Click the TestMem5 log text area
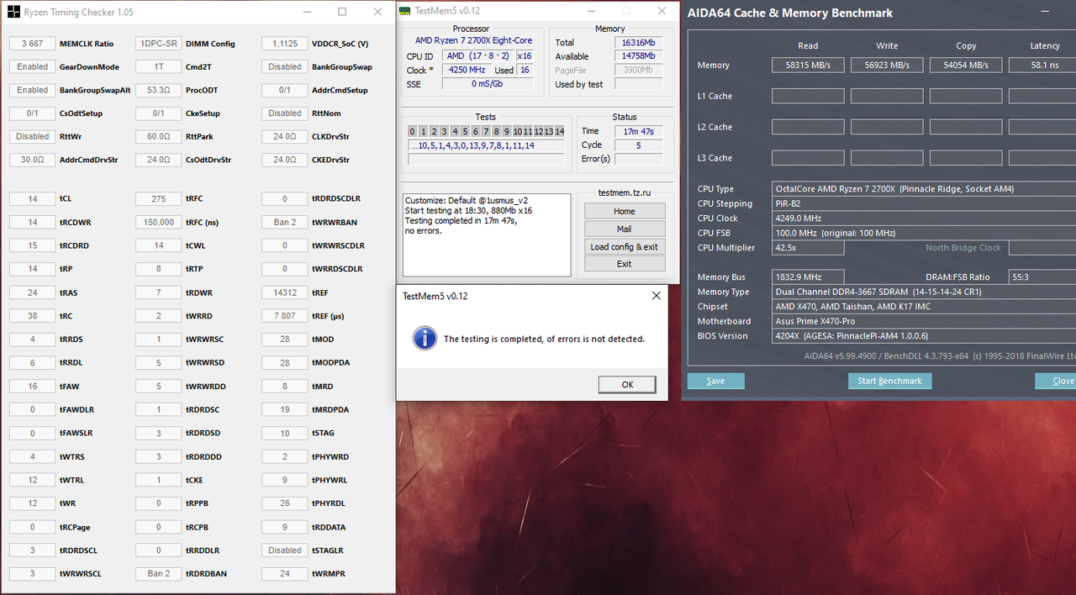Viewport: 1076px width, 595px height. click(487, 235)
